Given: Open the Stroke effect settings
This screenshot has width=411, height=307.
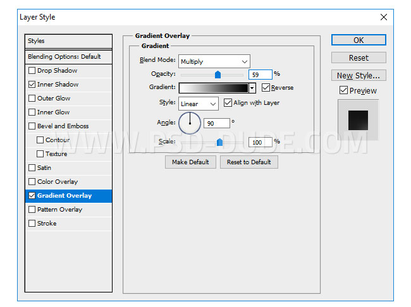Looking at the screenshot, I should coord(47,224).
